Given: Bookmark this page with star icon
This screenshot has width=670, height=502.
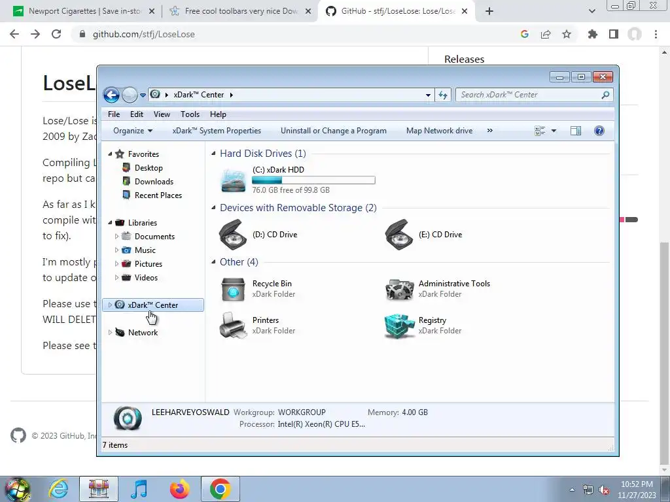Looking at the screenshot, I should tap(567, 34).
